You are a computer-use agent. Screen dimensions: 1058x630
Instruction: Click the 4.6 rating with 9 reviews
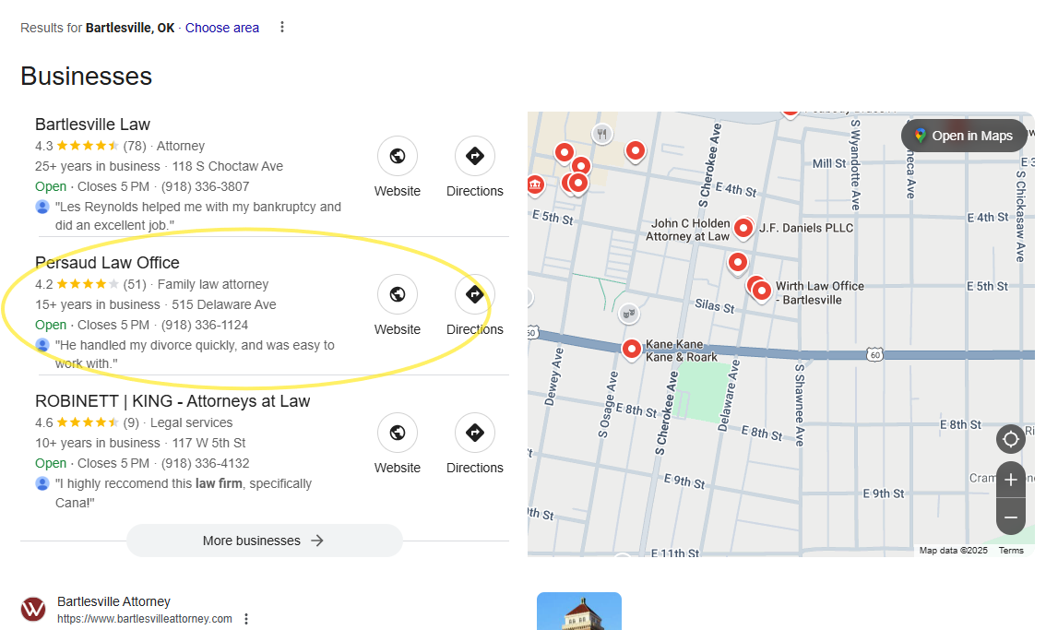(87, 422)
